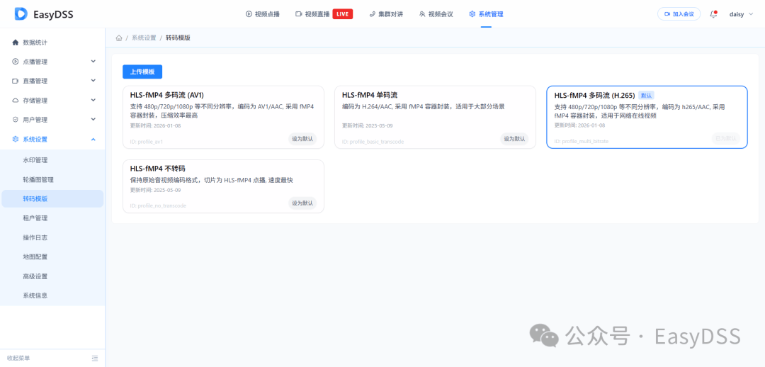Click the 转码模版 breadcrumb text
Screen dimensions: 765x367
178,38
